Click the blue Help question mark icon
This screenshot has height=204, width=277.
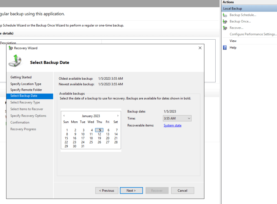point(225,48)
